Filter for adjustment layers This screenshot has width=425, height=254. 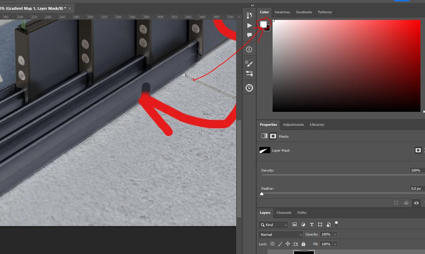click(x=303, y=225)
